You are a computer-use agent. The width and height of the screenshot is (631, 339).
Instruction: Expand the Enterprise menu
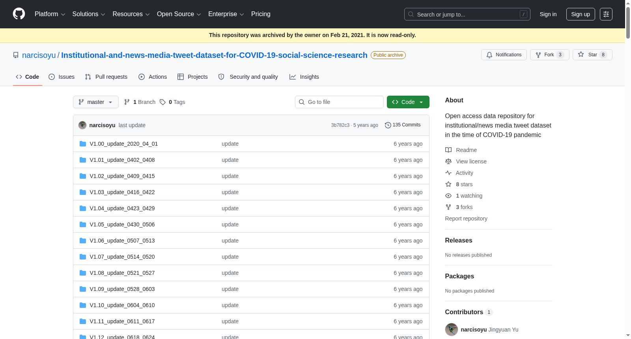click(226, 14)
